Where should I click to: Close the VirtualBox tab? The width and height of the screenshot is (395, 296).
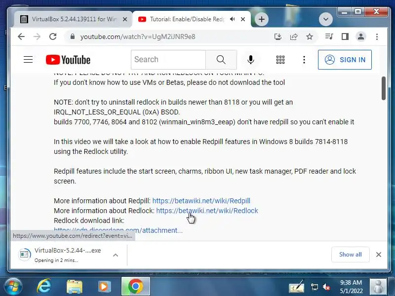tap(125, 19)
